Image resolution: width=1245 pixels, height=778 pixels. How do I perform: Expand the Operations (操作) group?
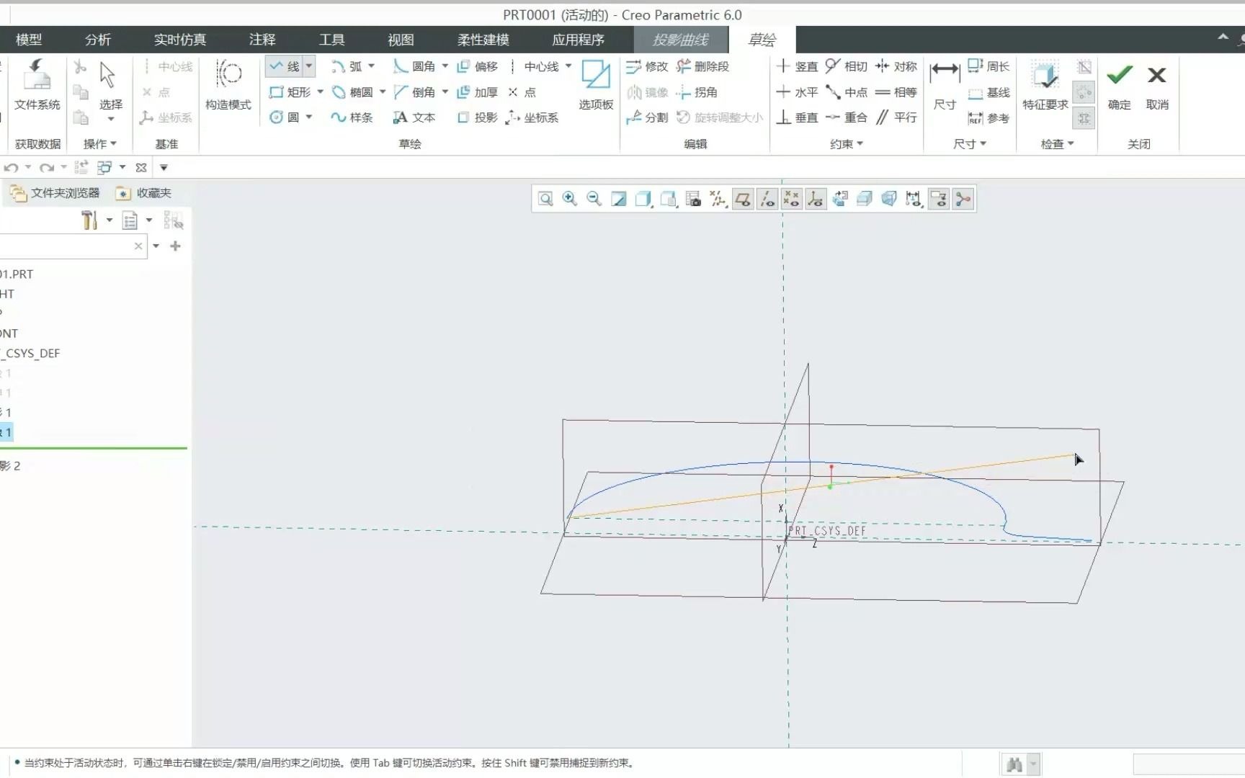(x=100, y=144)
